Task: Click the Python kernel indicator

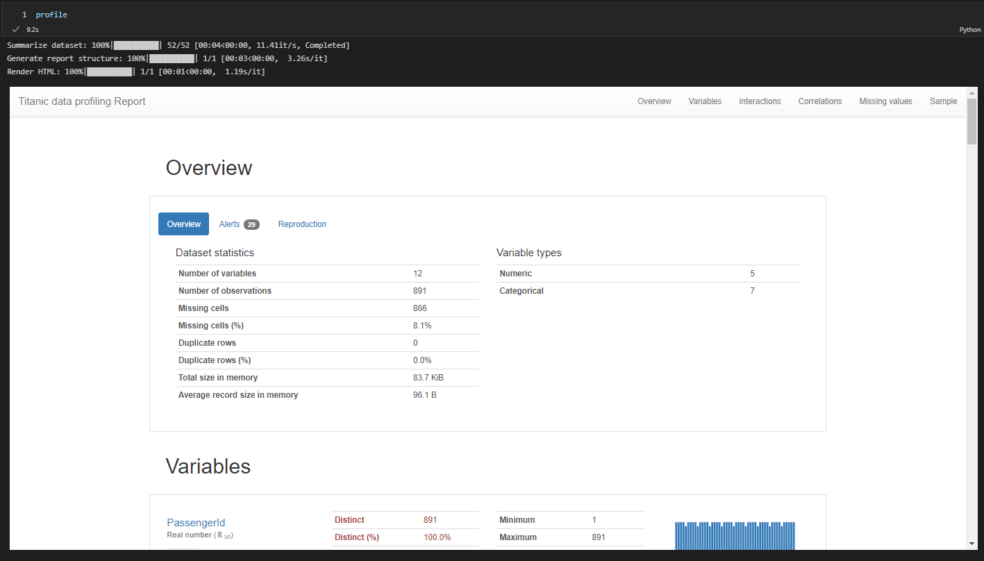Action: tap(969, 30)
